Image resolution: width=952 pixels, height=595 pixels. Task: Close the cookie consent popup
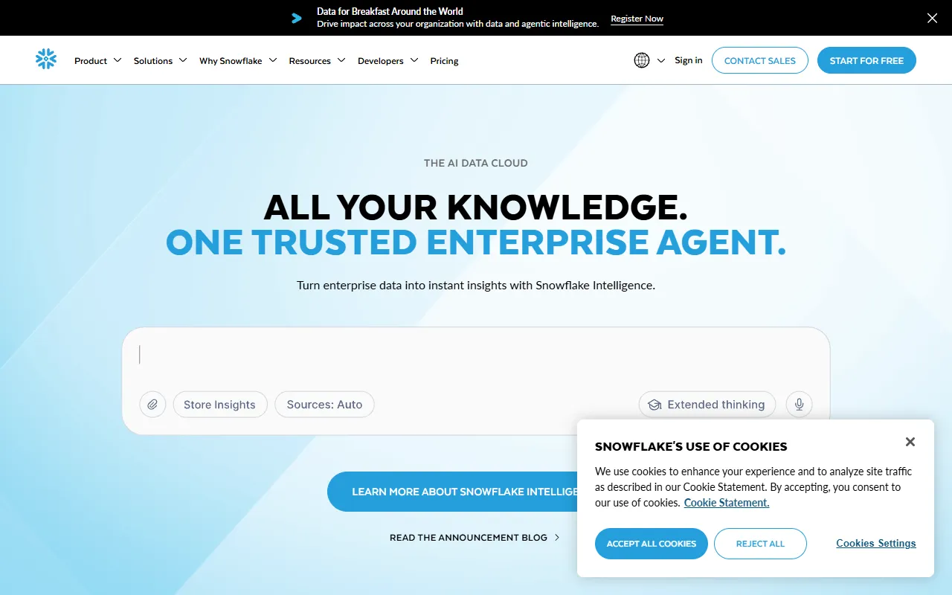(910, 442)
